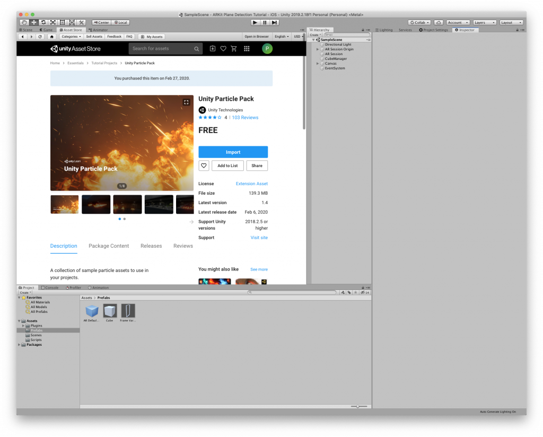Screen dimensions: 543x437
Task: Toggle the Local handle rotation button
Action: 120,22
